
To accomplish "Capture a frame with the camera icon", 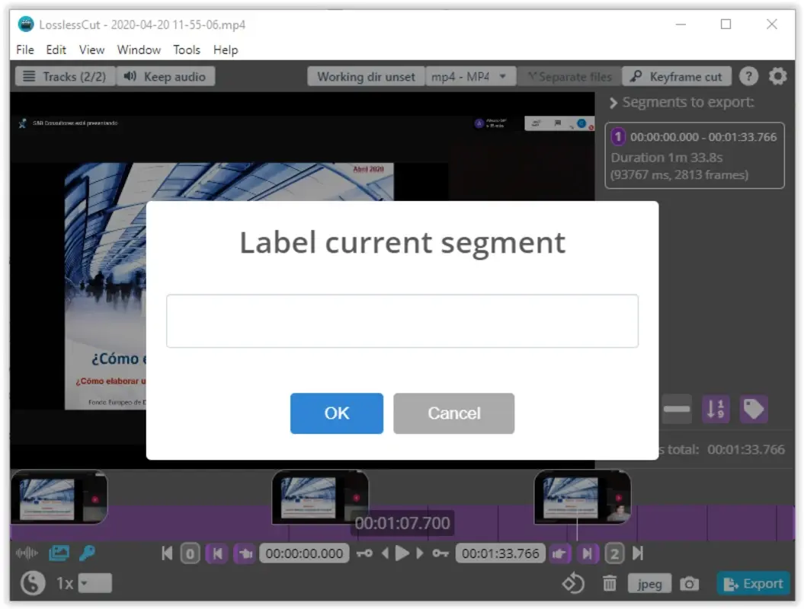I will coord(689,583).
